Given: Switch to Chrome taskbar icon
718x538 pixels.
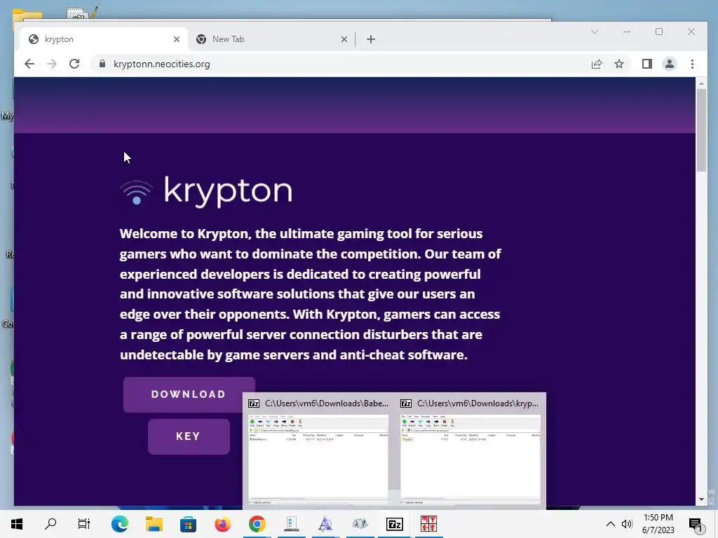Looking at the screenshot, I should click(257, 524).
